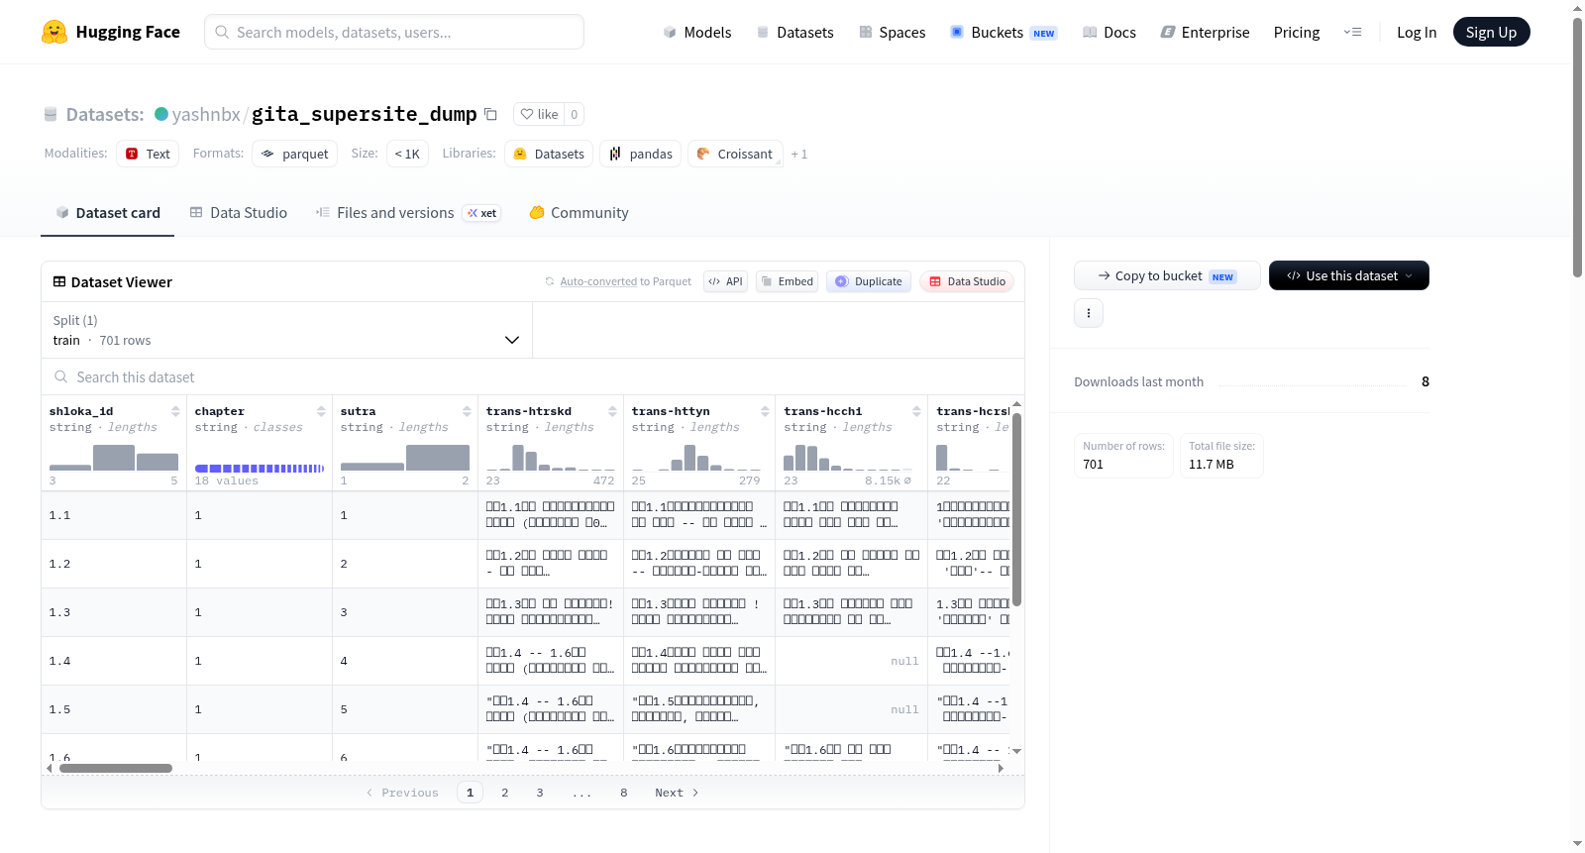Jump to page 8 of the table
Viewport: 1585px width, 853px height.
624,793
